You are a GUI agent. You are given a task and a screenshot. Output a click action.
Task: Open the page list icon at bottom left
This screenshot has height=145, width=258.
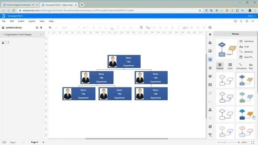pos(4,142)
